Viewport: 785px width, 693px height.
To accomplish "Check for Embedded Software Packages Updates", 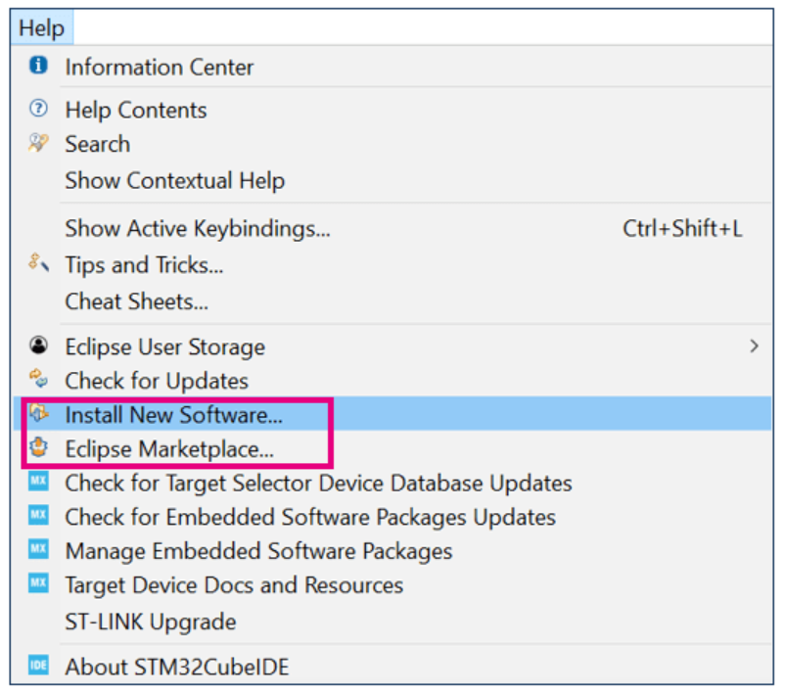I will coord(310,517).
